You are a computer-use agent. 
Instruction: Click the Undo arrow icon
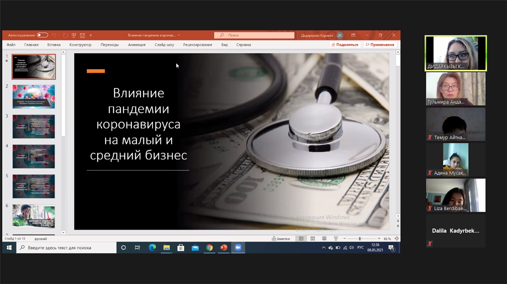[x=54, y=35]
